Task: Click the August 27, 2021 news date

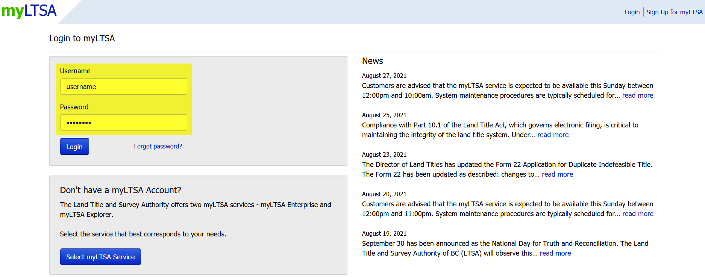Action: tap(384, 76)
